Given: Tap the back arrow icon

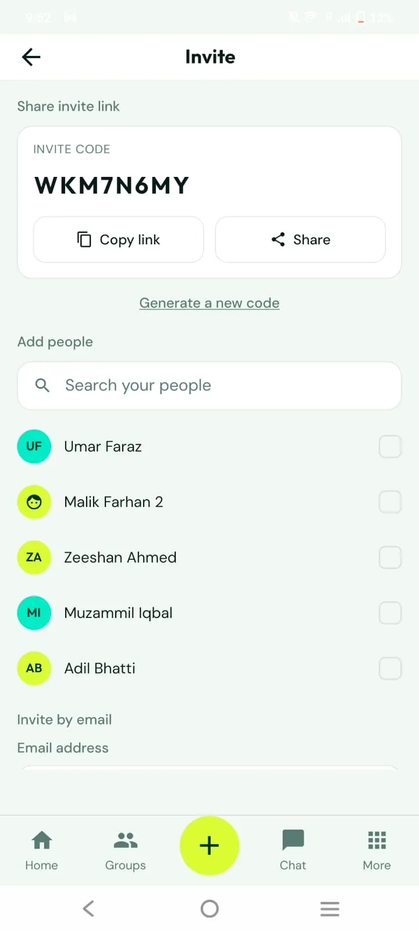Looking at the screenshot, I should coord(31,56).
